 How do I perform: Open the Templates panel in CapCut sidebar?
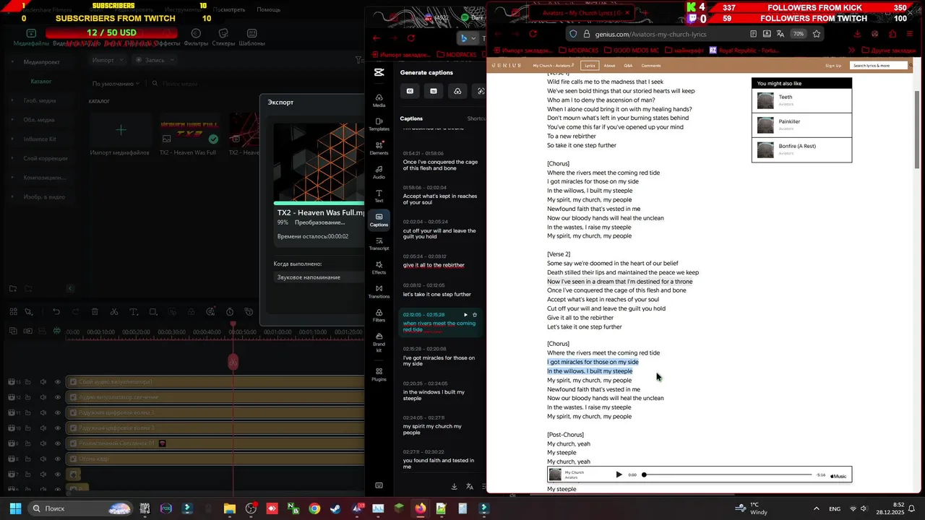(x=379, y=124)
